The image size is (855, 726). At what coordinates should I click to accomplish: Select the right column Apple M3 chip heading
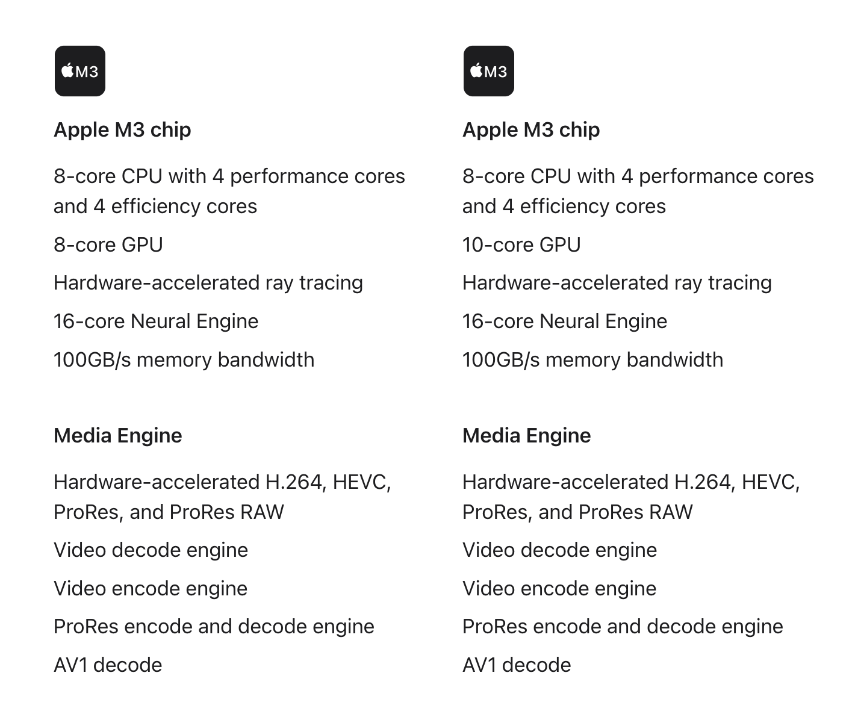531,130
